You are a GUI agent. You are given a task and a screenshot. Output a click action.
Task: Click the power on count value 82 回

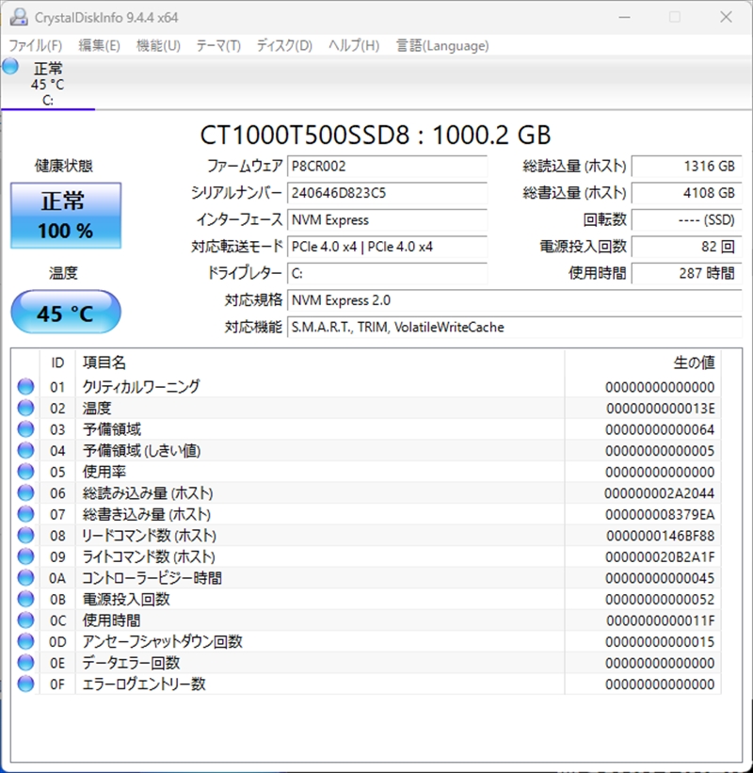coord(686,247)
